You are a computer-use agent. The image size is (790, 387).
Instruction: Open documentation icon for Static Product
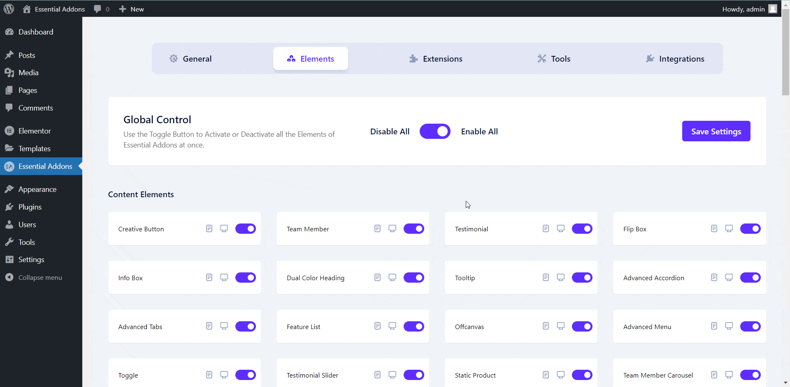[546, 375]
